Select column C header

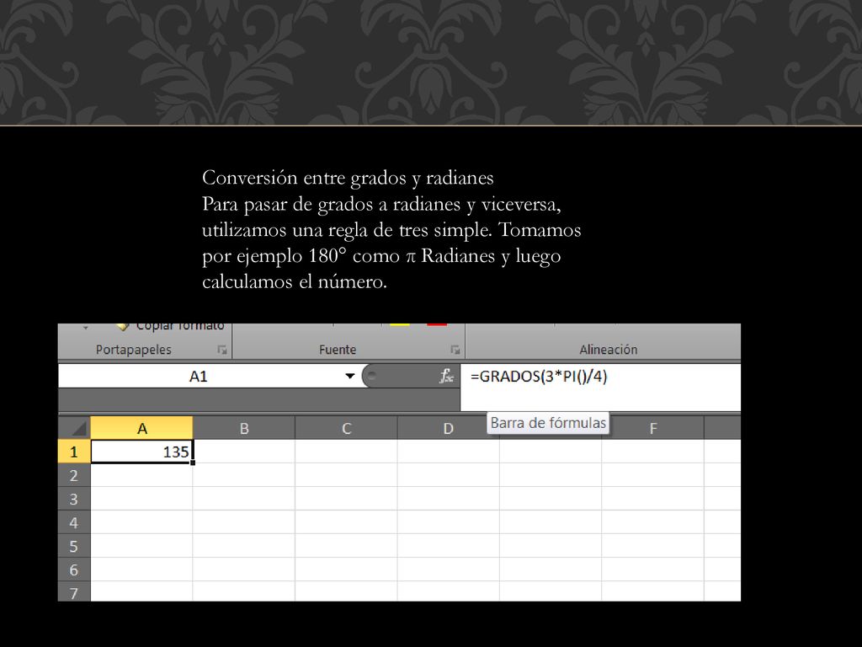click(x=346, y=428)
